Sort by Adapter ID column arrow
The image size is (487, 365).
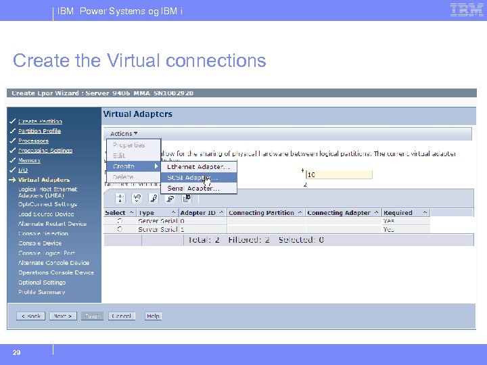[x=221, y=212]
